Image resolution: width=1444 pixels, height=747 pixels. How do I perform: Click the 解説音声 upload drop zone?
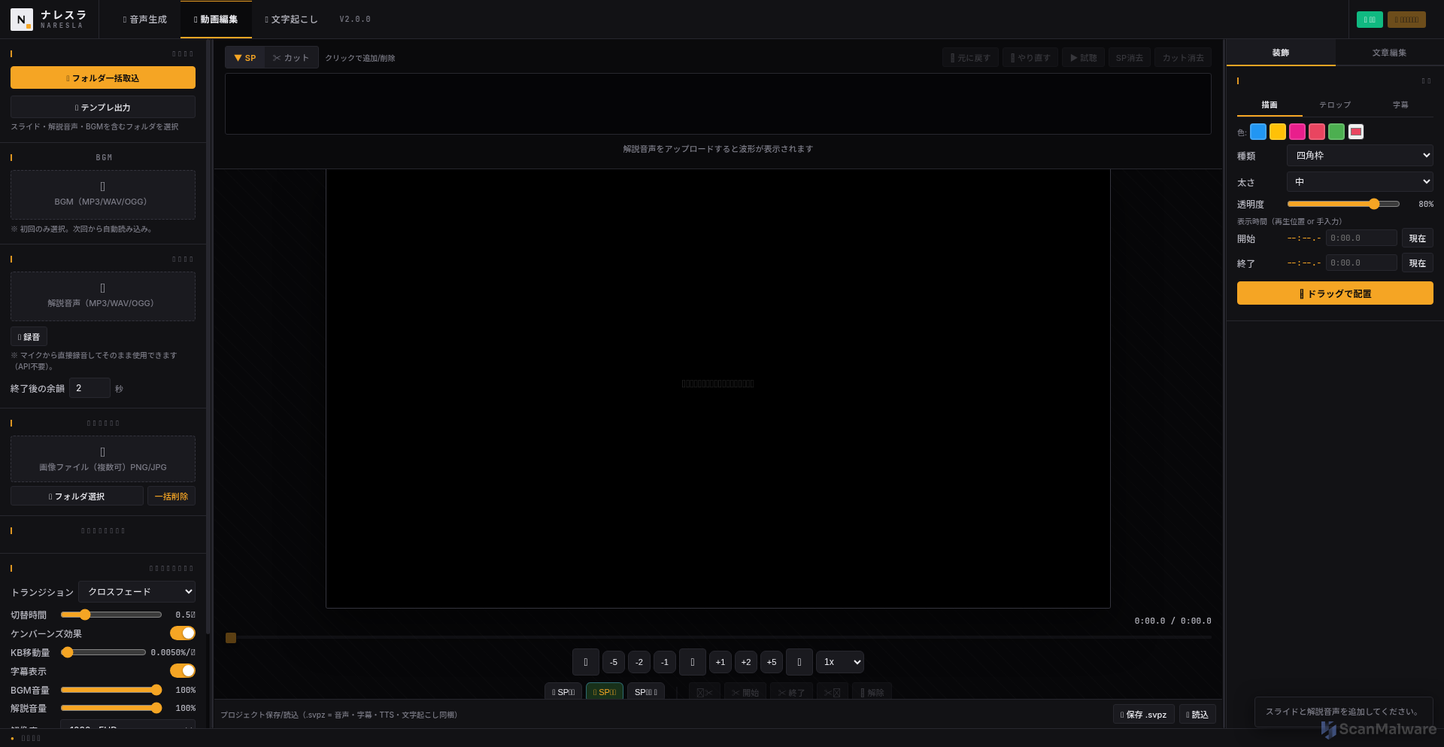point(103,296)
